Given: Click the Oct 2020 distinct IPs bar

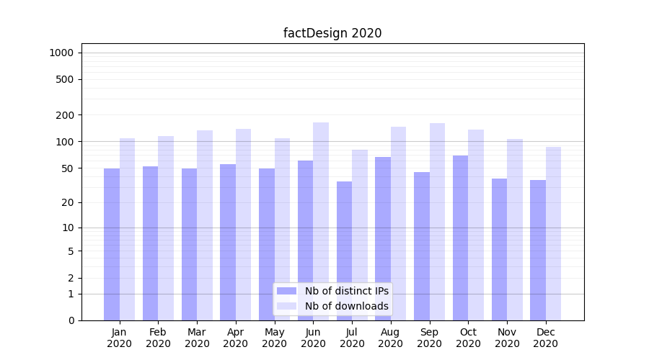Looking at the screenshot, I should 460,238.
